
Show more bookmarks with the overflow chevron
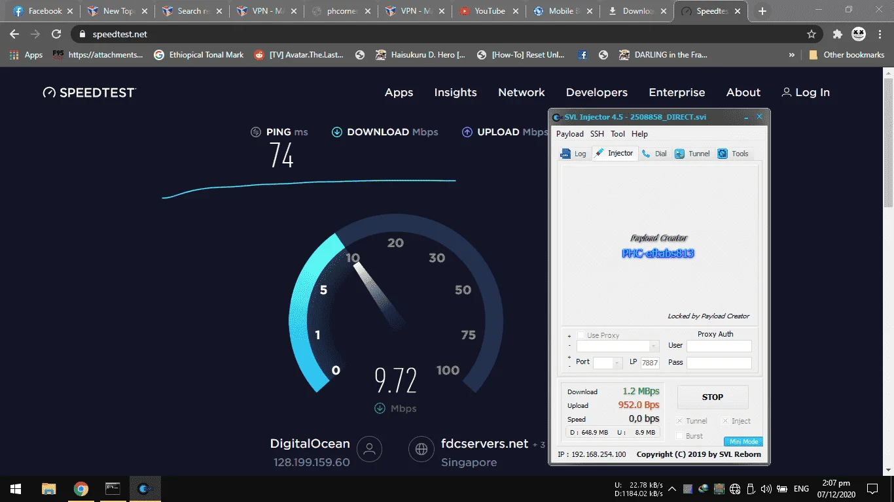[x=792, y=55]
